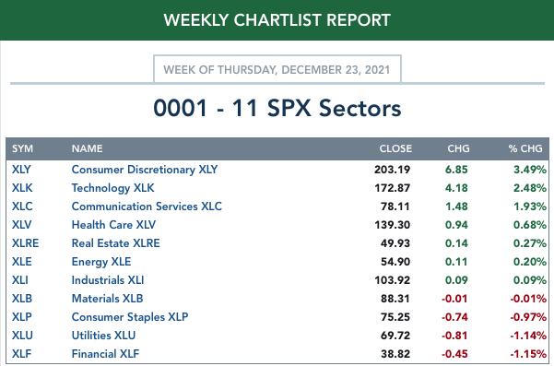The height and width of the screenshot is (366, 554).
Task: Sort by the NAME column header
Action: point(87,148)
